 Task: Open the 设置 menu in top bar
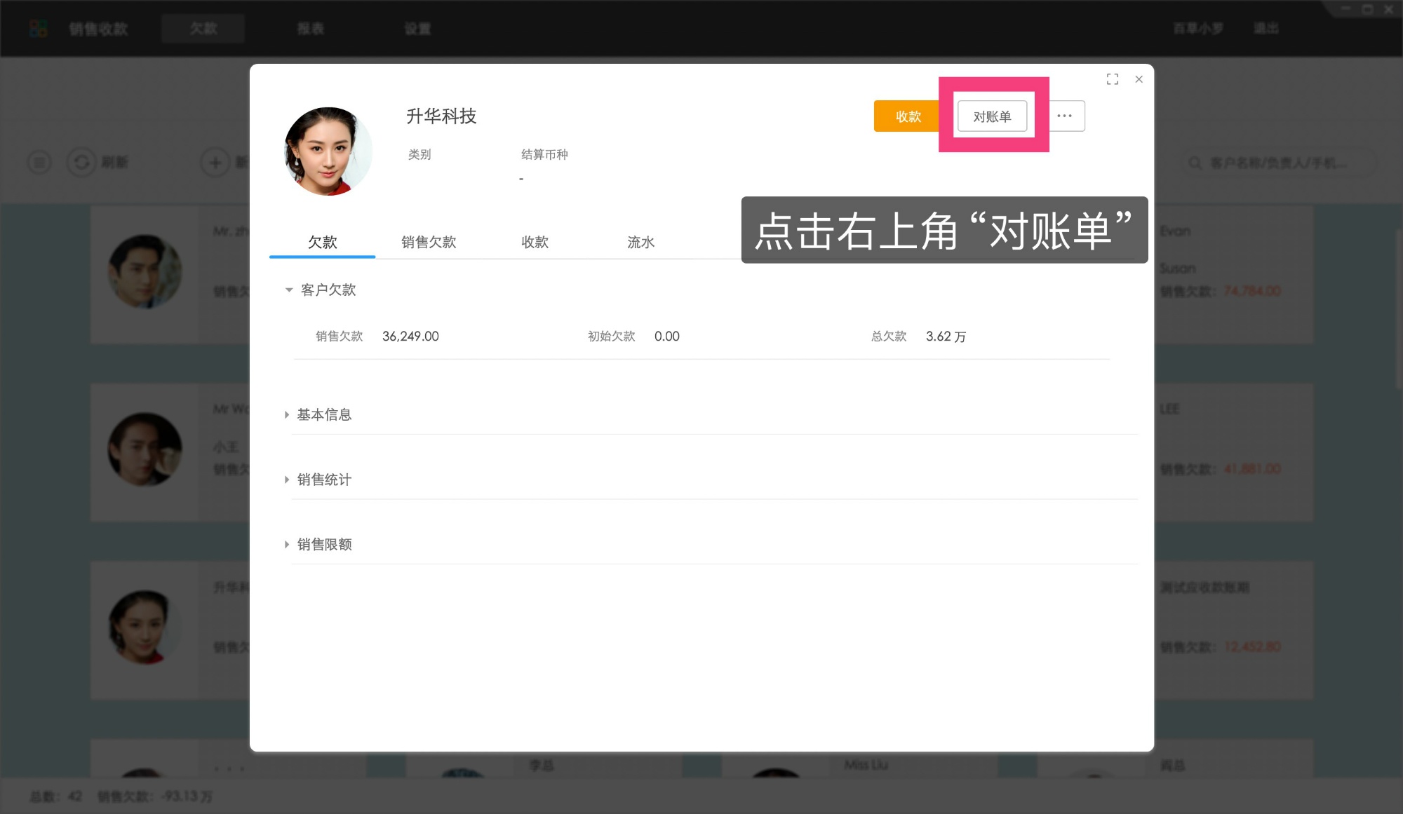coord(417,28)
